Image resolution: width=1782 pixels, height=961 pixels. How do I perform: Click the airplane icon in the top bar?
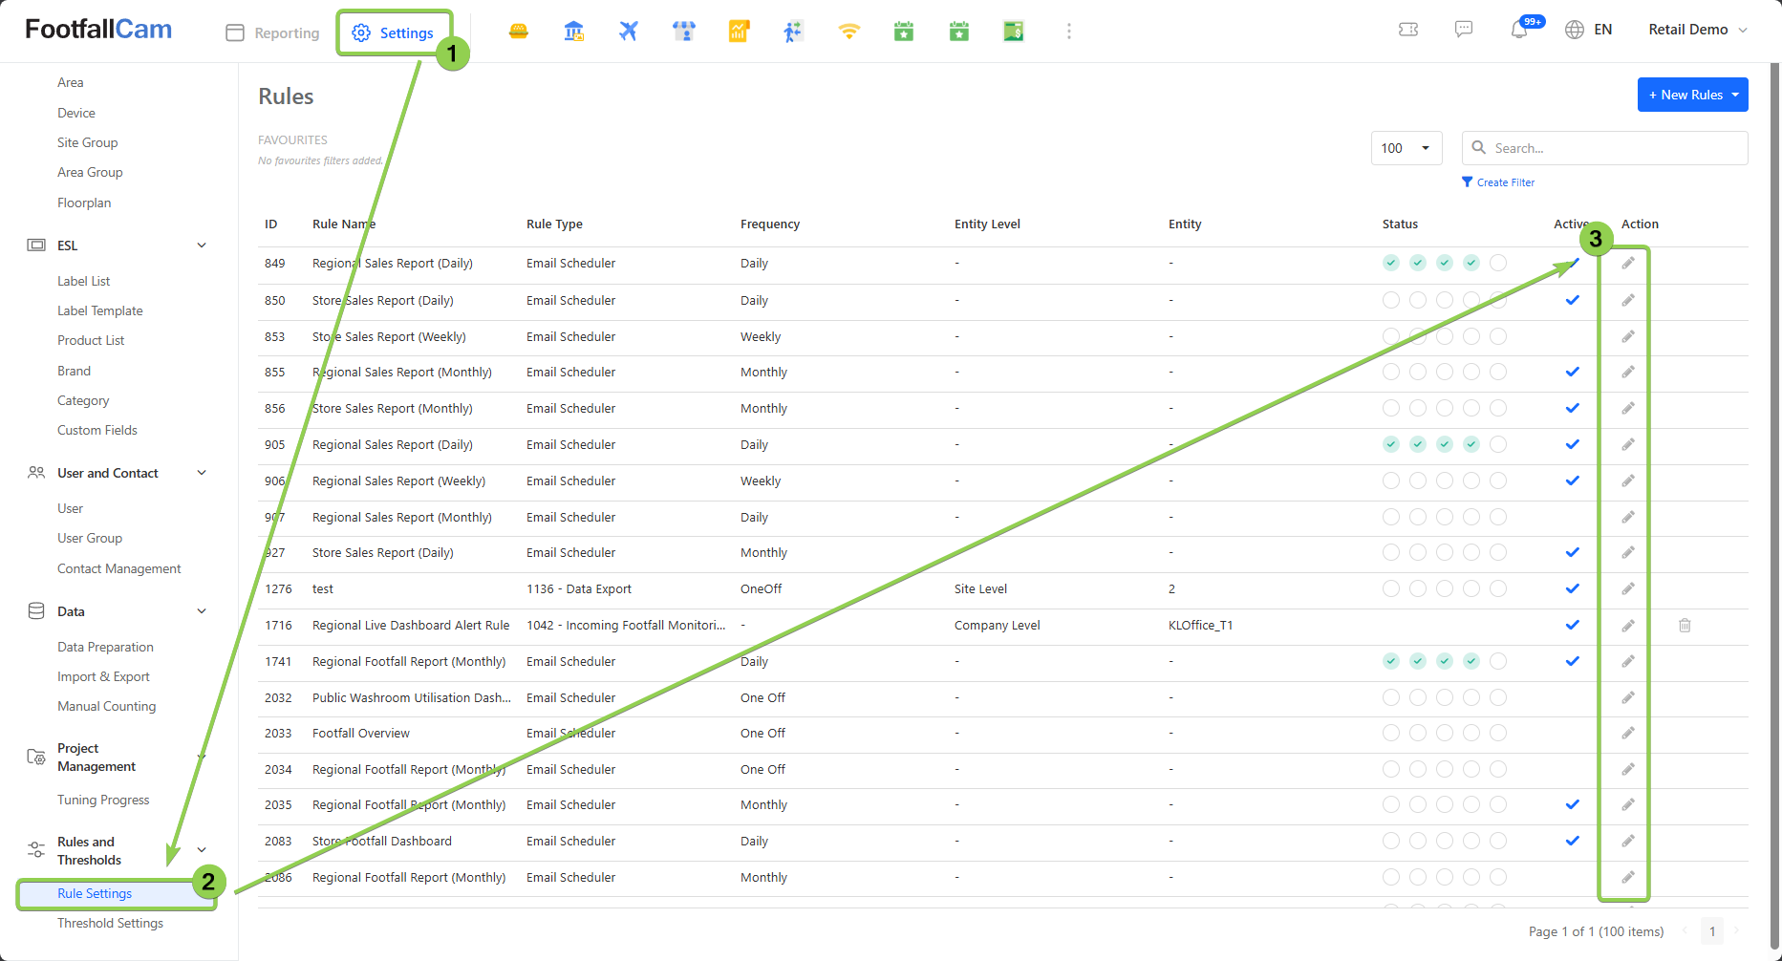pyautogui.click(x=628, y=32)
